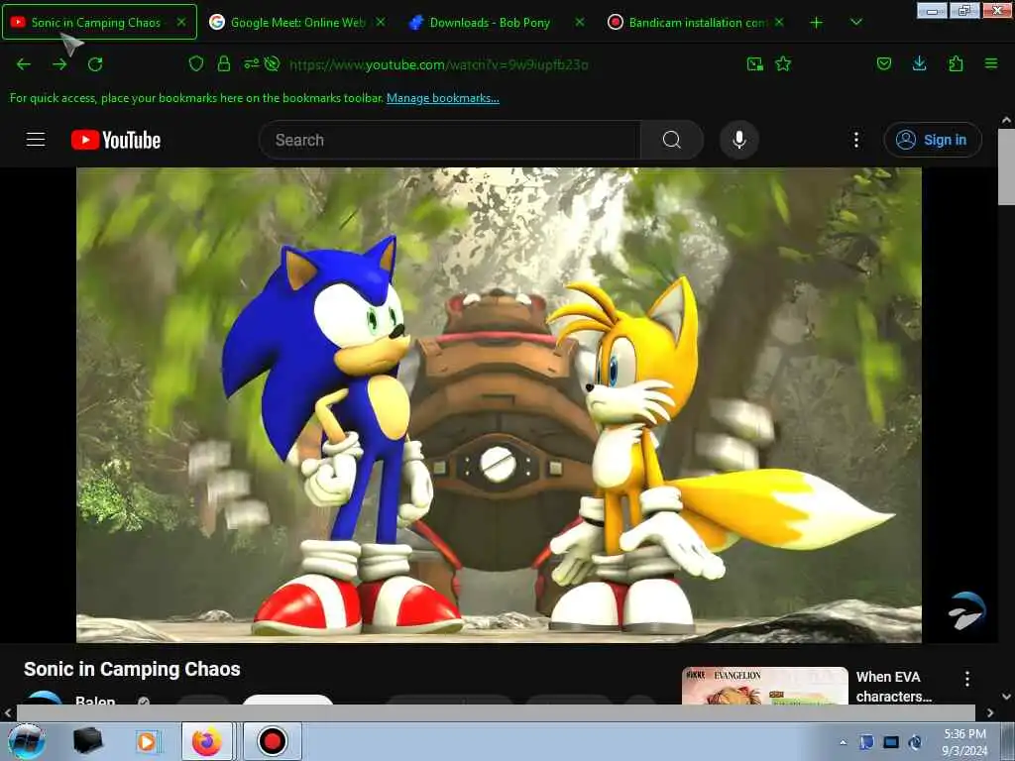Open the Windows Start orb
The image size is (1015, 761).
[x=27, y=741]
